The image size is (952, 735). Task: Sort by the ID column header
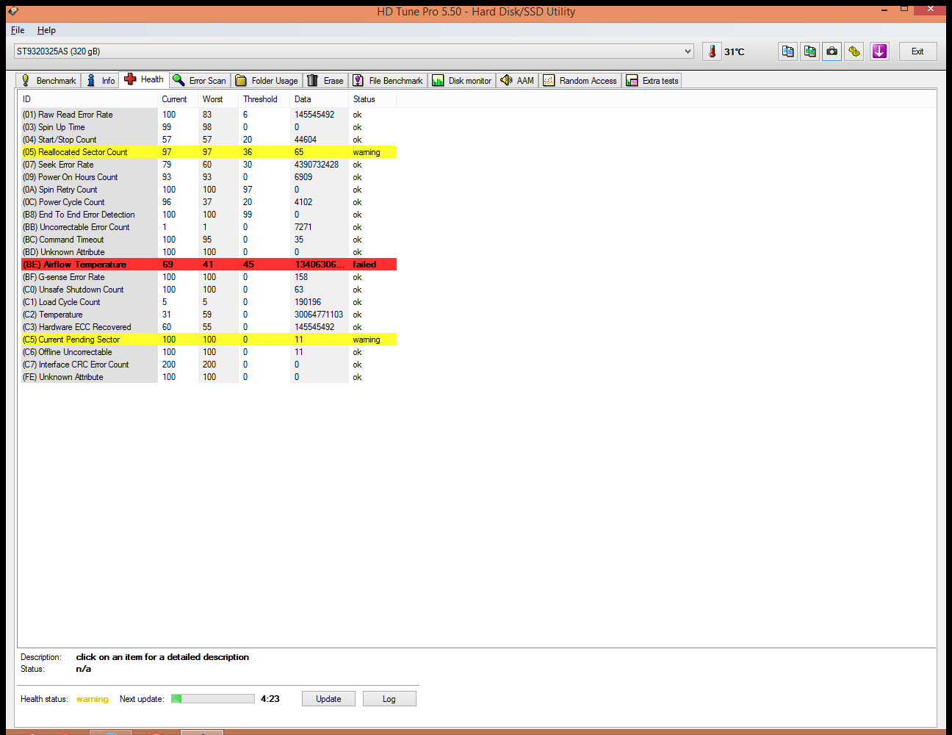coord(88,99)
